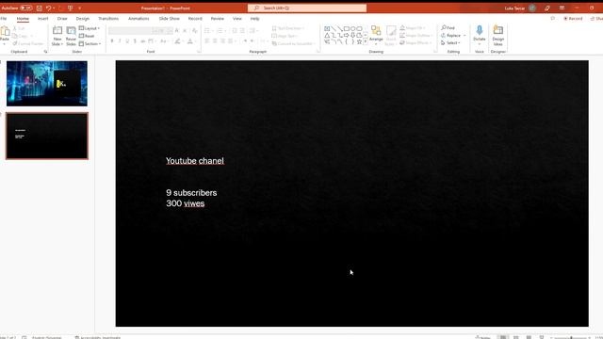Open the Clipboard group dialog launcher

(x=46, y=52)
